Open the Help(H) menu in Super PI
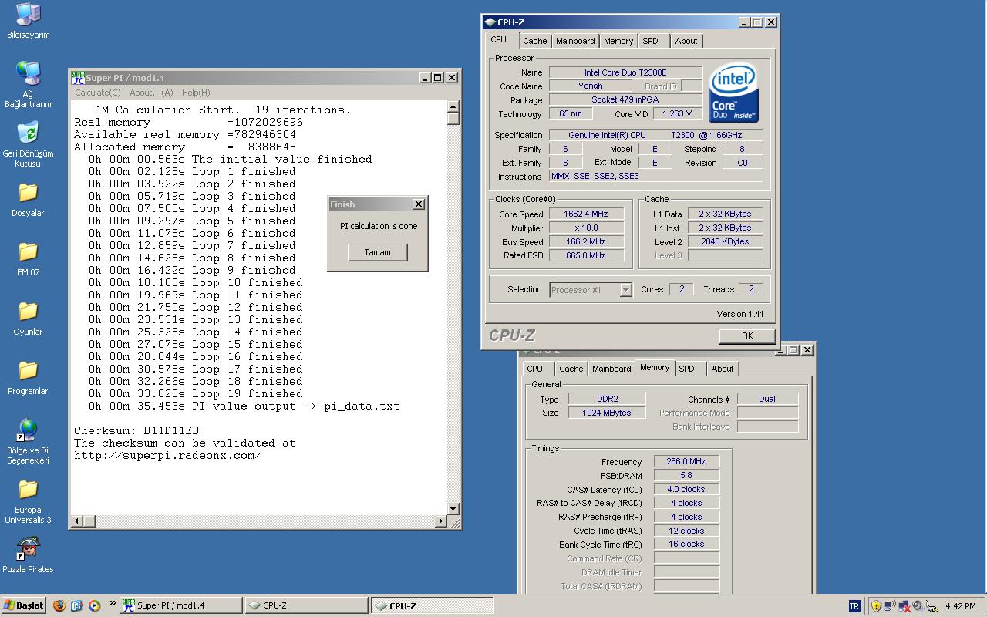This screenshot has width=987, height=617. tap(196, 93)
